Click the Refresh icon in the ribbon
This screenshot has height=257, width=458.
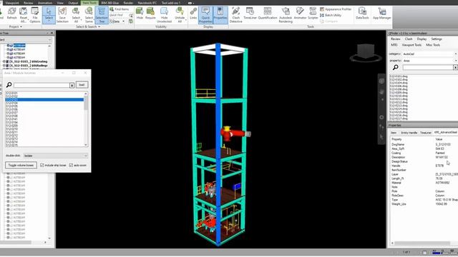pos(11,14)
